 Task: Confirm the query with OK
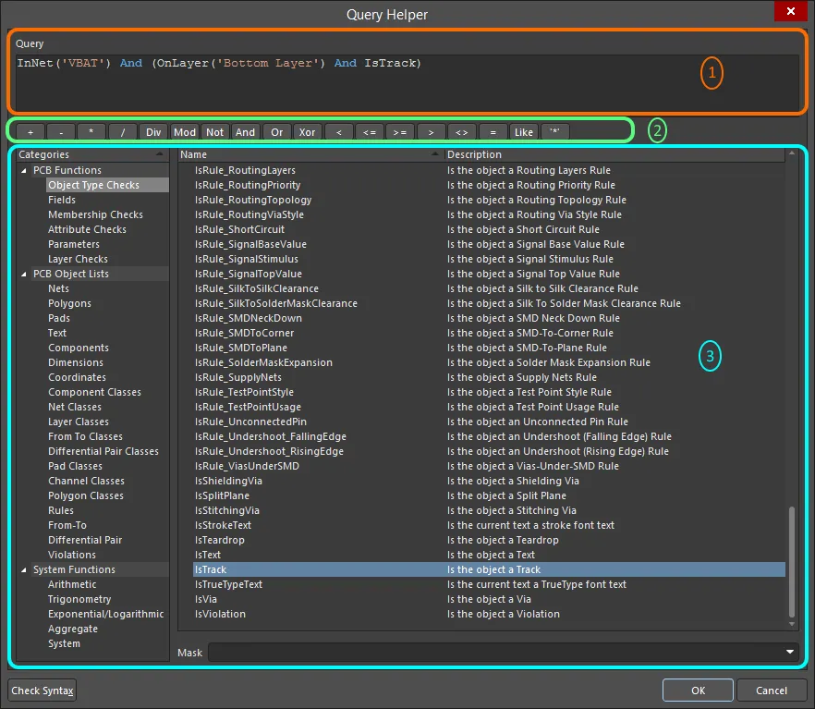698,691
